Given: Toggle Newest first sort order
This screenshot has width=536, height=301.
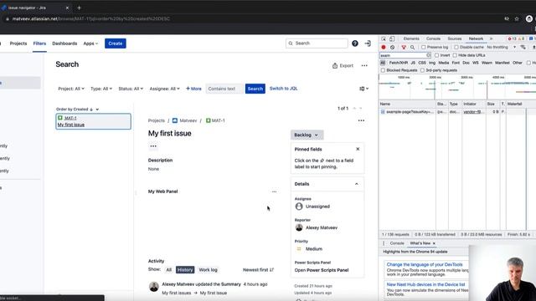Looking at the screenshot, I should coord(259,269).
